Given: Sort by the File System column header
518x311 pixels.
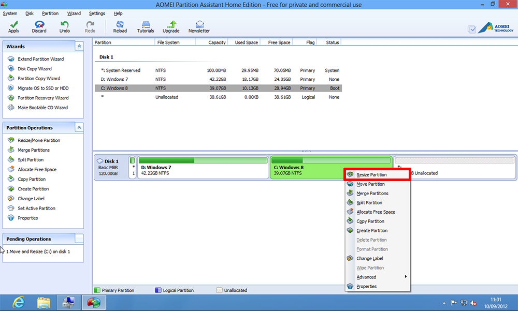Looking at the screenshot, I should [x=175, y=42].
